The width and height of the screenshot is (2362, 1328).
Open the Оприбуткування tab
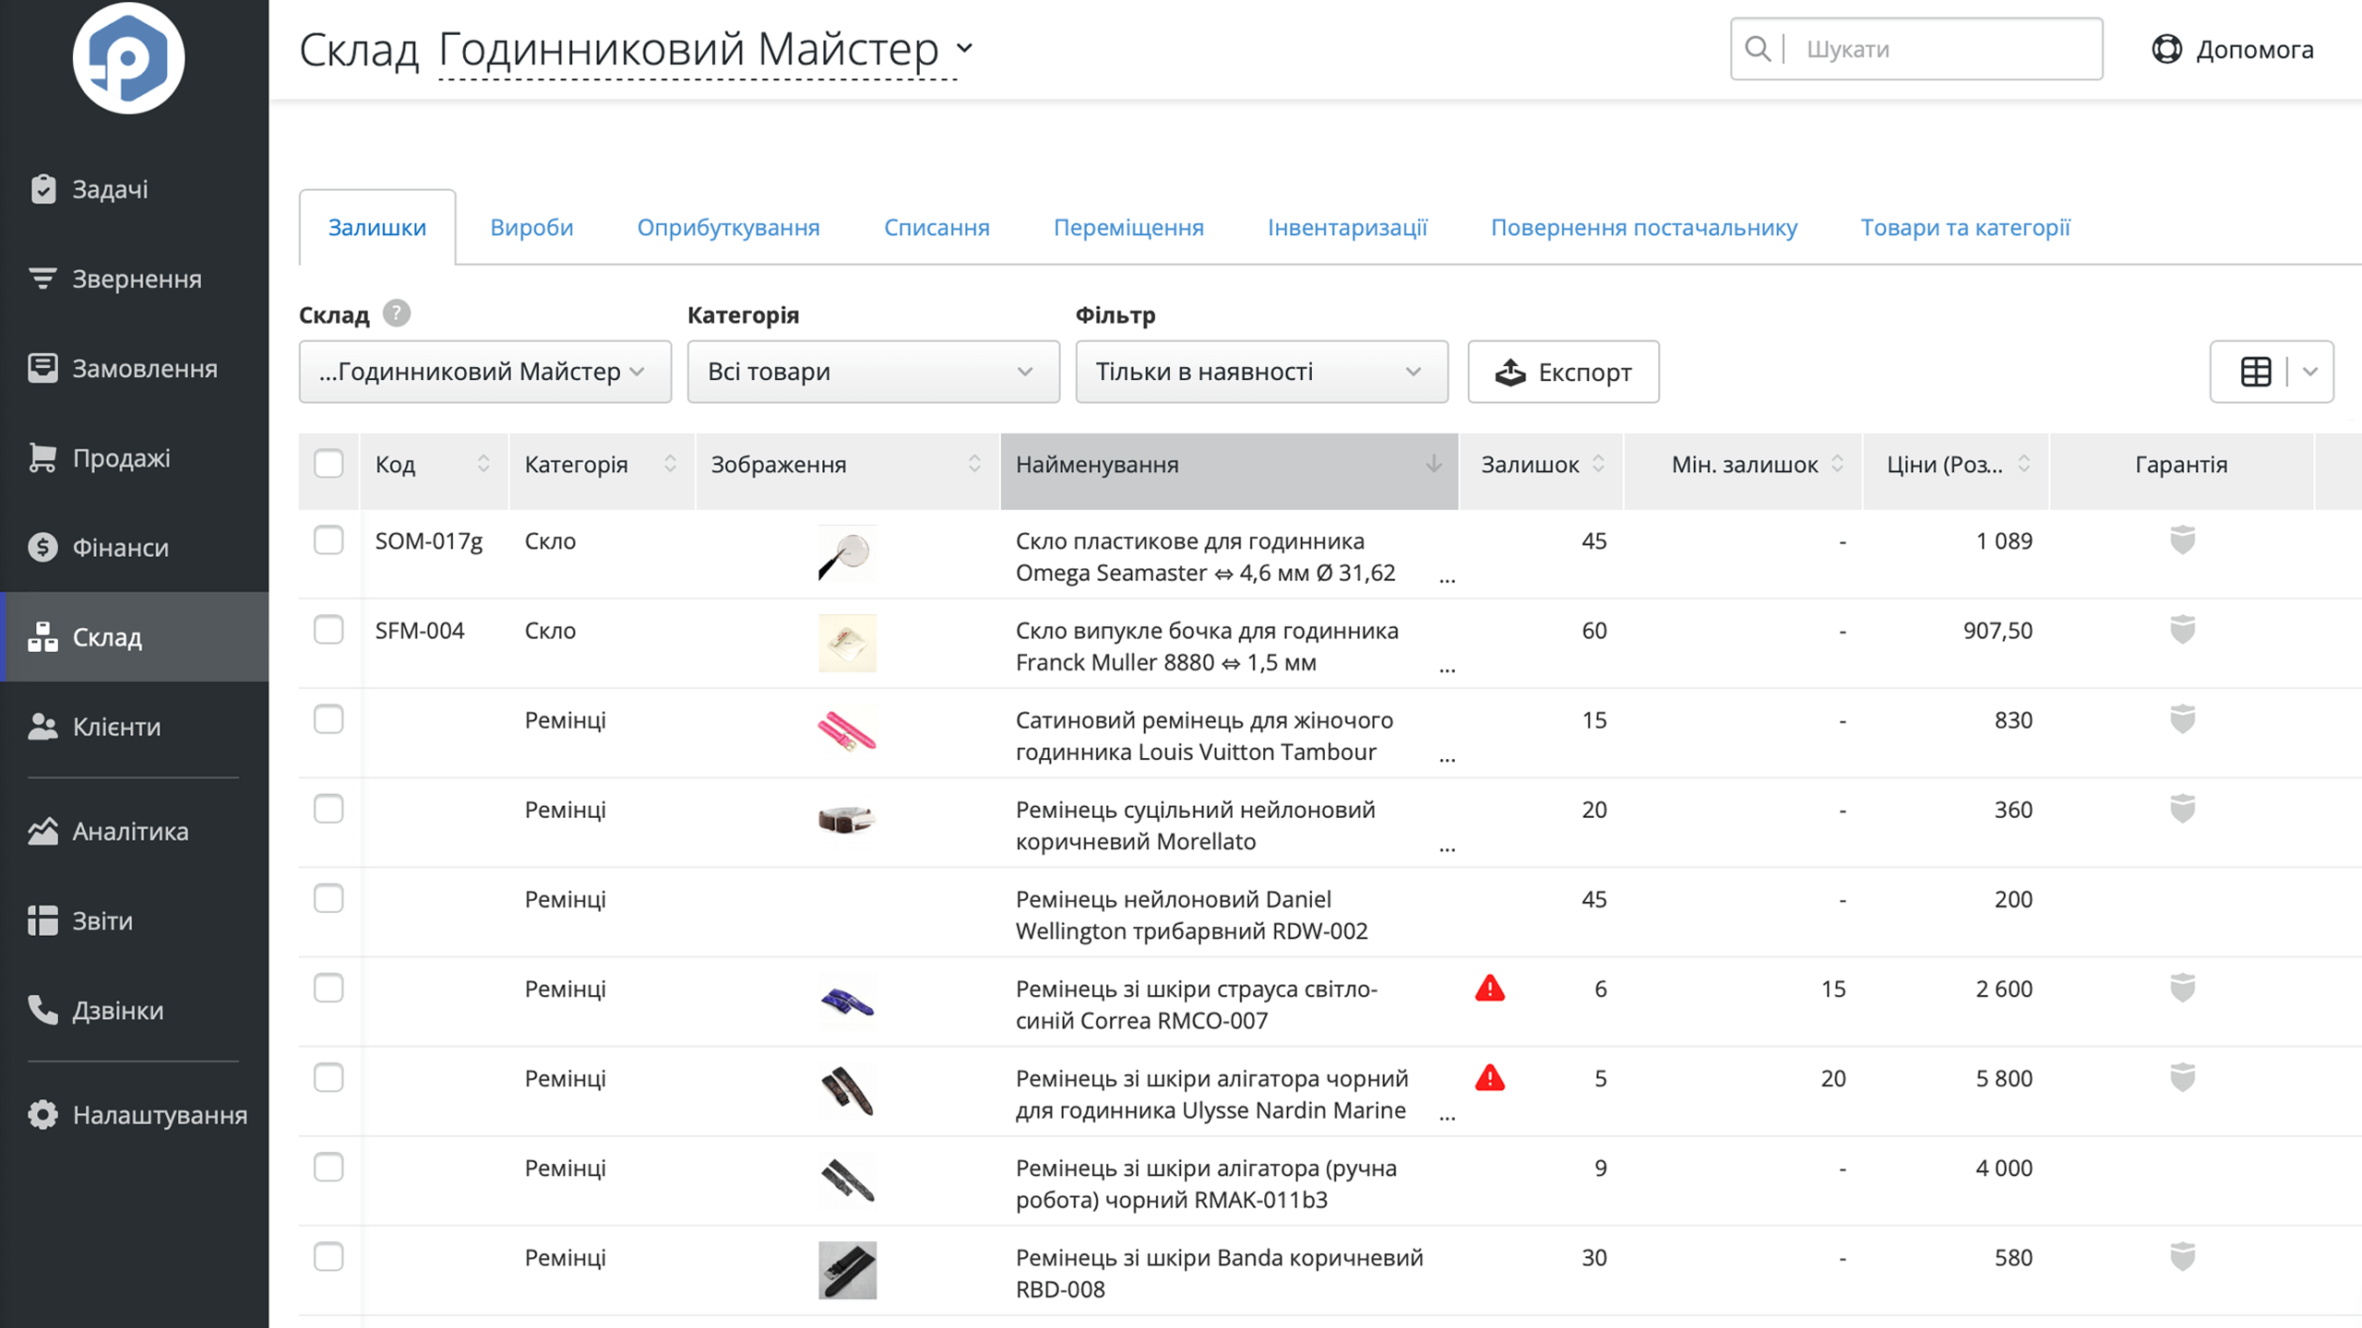[728, 227]
